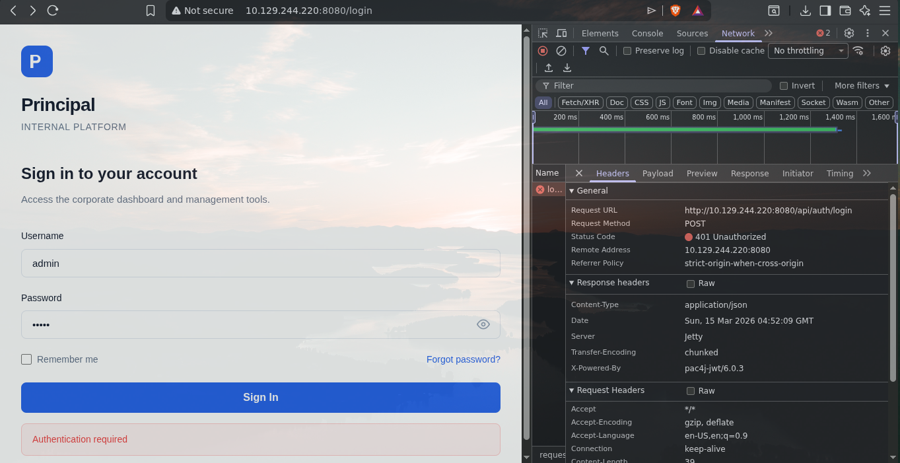Expand the More filters dropdown
This screenshot has height=463, width=900.
pos(862,86)
